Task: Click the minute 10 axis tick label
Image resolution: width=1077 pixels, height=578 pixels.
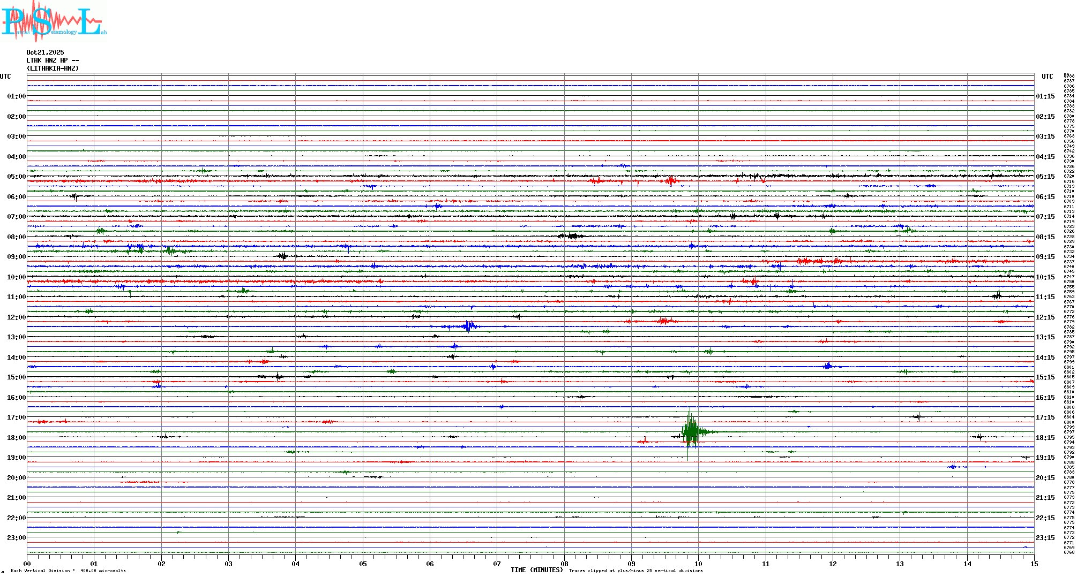Action: click(698, 564)
